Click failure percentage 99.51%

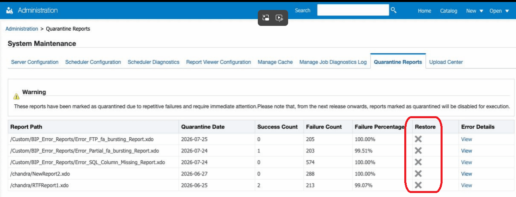[x=364, y=151]
